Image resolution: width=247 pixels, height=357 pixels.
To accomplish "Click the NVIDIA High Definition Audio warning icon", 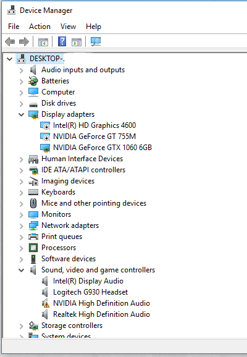I will [x=45, y=303].
